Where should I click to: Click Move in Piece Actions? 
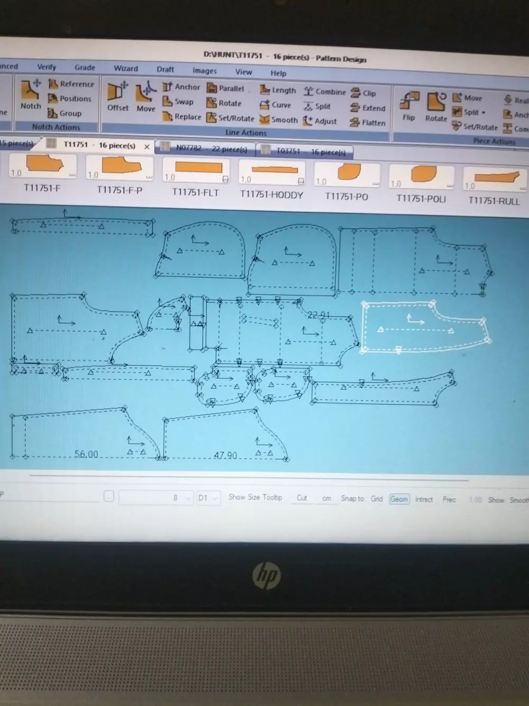[x=468, y=98]
